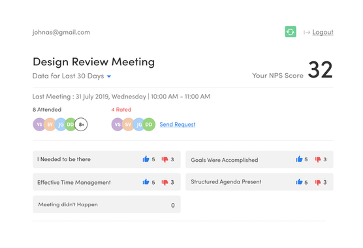
Task: Click the Design Review Meeting title
Action: click(94, 62)
